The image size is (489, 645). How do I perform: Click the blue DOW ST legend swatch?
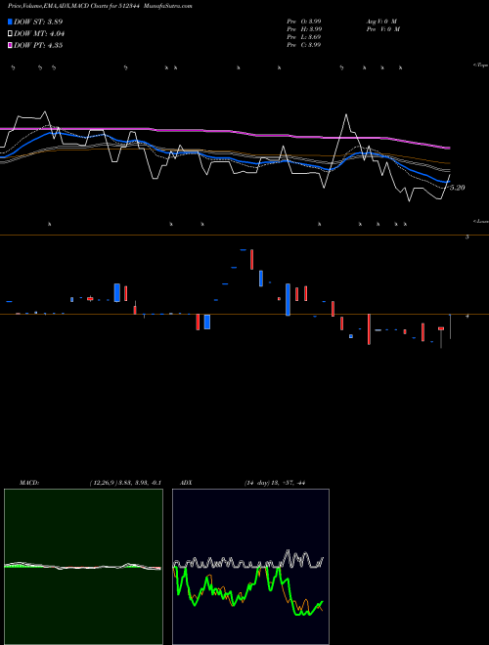(x=11, y=21)
